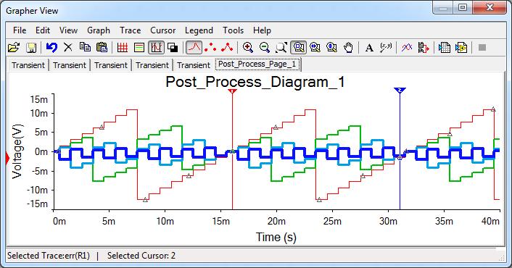Click add traces from latest simulation icon

pyautogui.click(x=424, y=48)
